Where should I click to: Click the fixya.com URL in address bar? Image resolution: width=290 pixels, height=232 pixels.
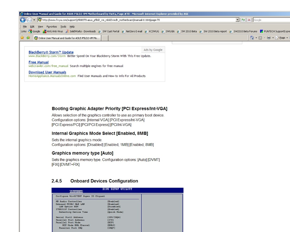(101, 20)
